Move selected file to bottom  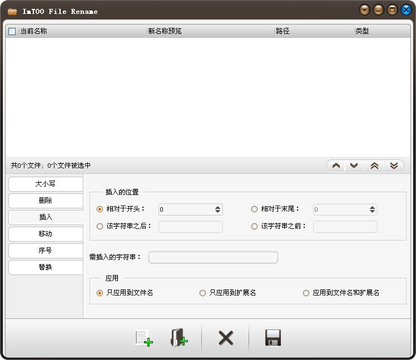(394, 166)
